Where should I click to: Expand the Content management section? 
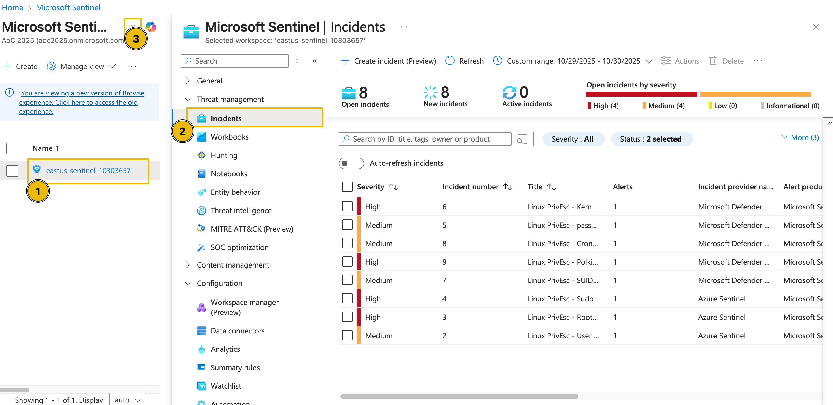(x=188, y=265)
